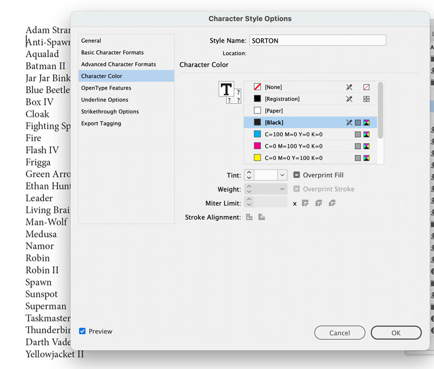Choose the Round Join icon
Screen dimensions: 434x369
coord(318,203)
